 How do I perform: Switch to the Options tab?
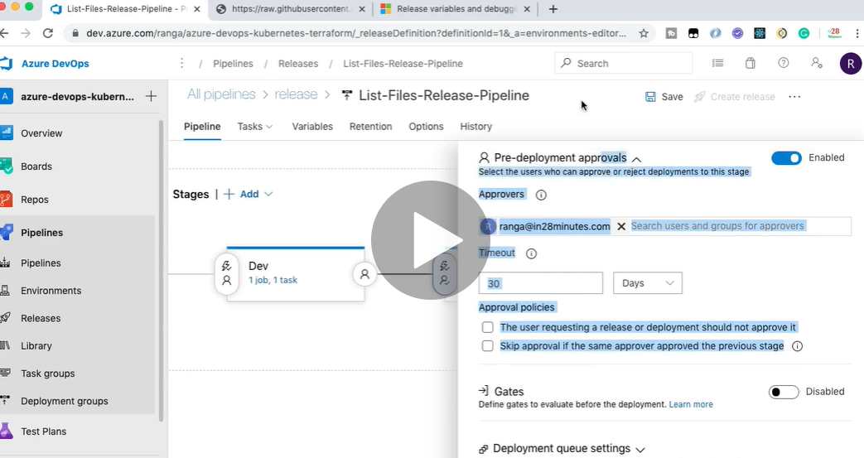426,126
